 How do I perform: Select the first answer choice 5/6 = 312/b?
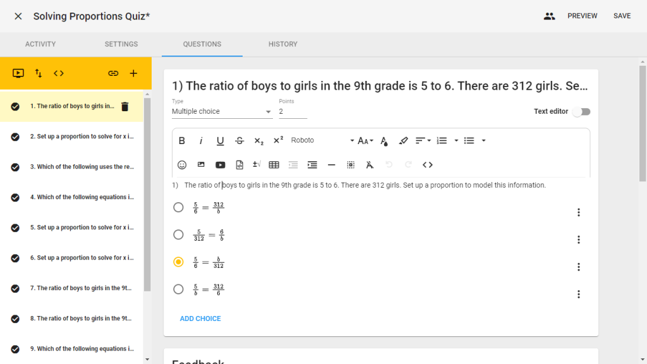coord(178,207)
